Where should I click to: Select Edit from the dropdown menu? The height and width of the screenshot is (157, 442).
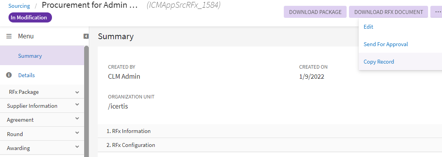click(x=368, y=27)
